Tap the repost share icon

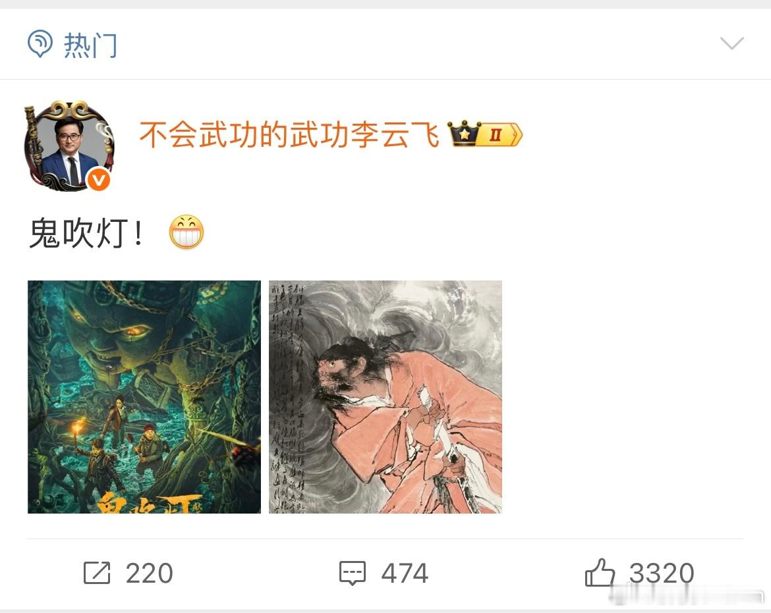pos(97,573)
